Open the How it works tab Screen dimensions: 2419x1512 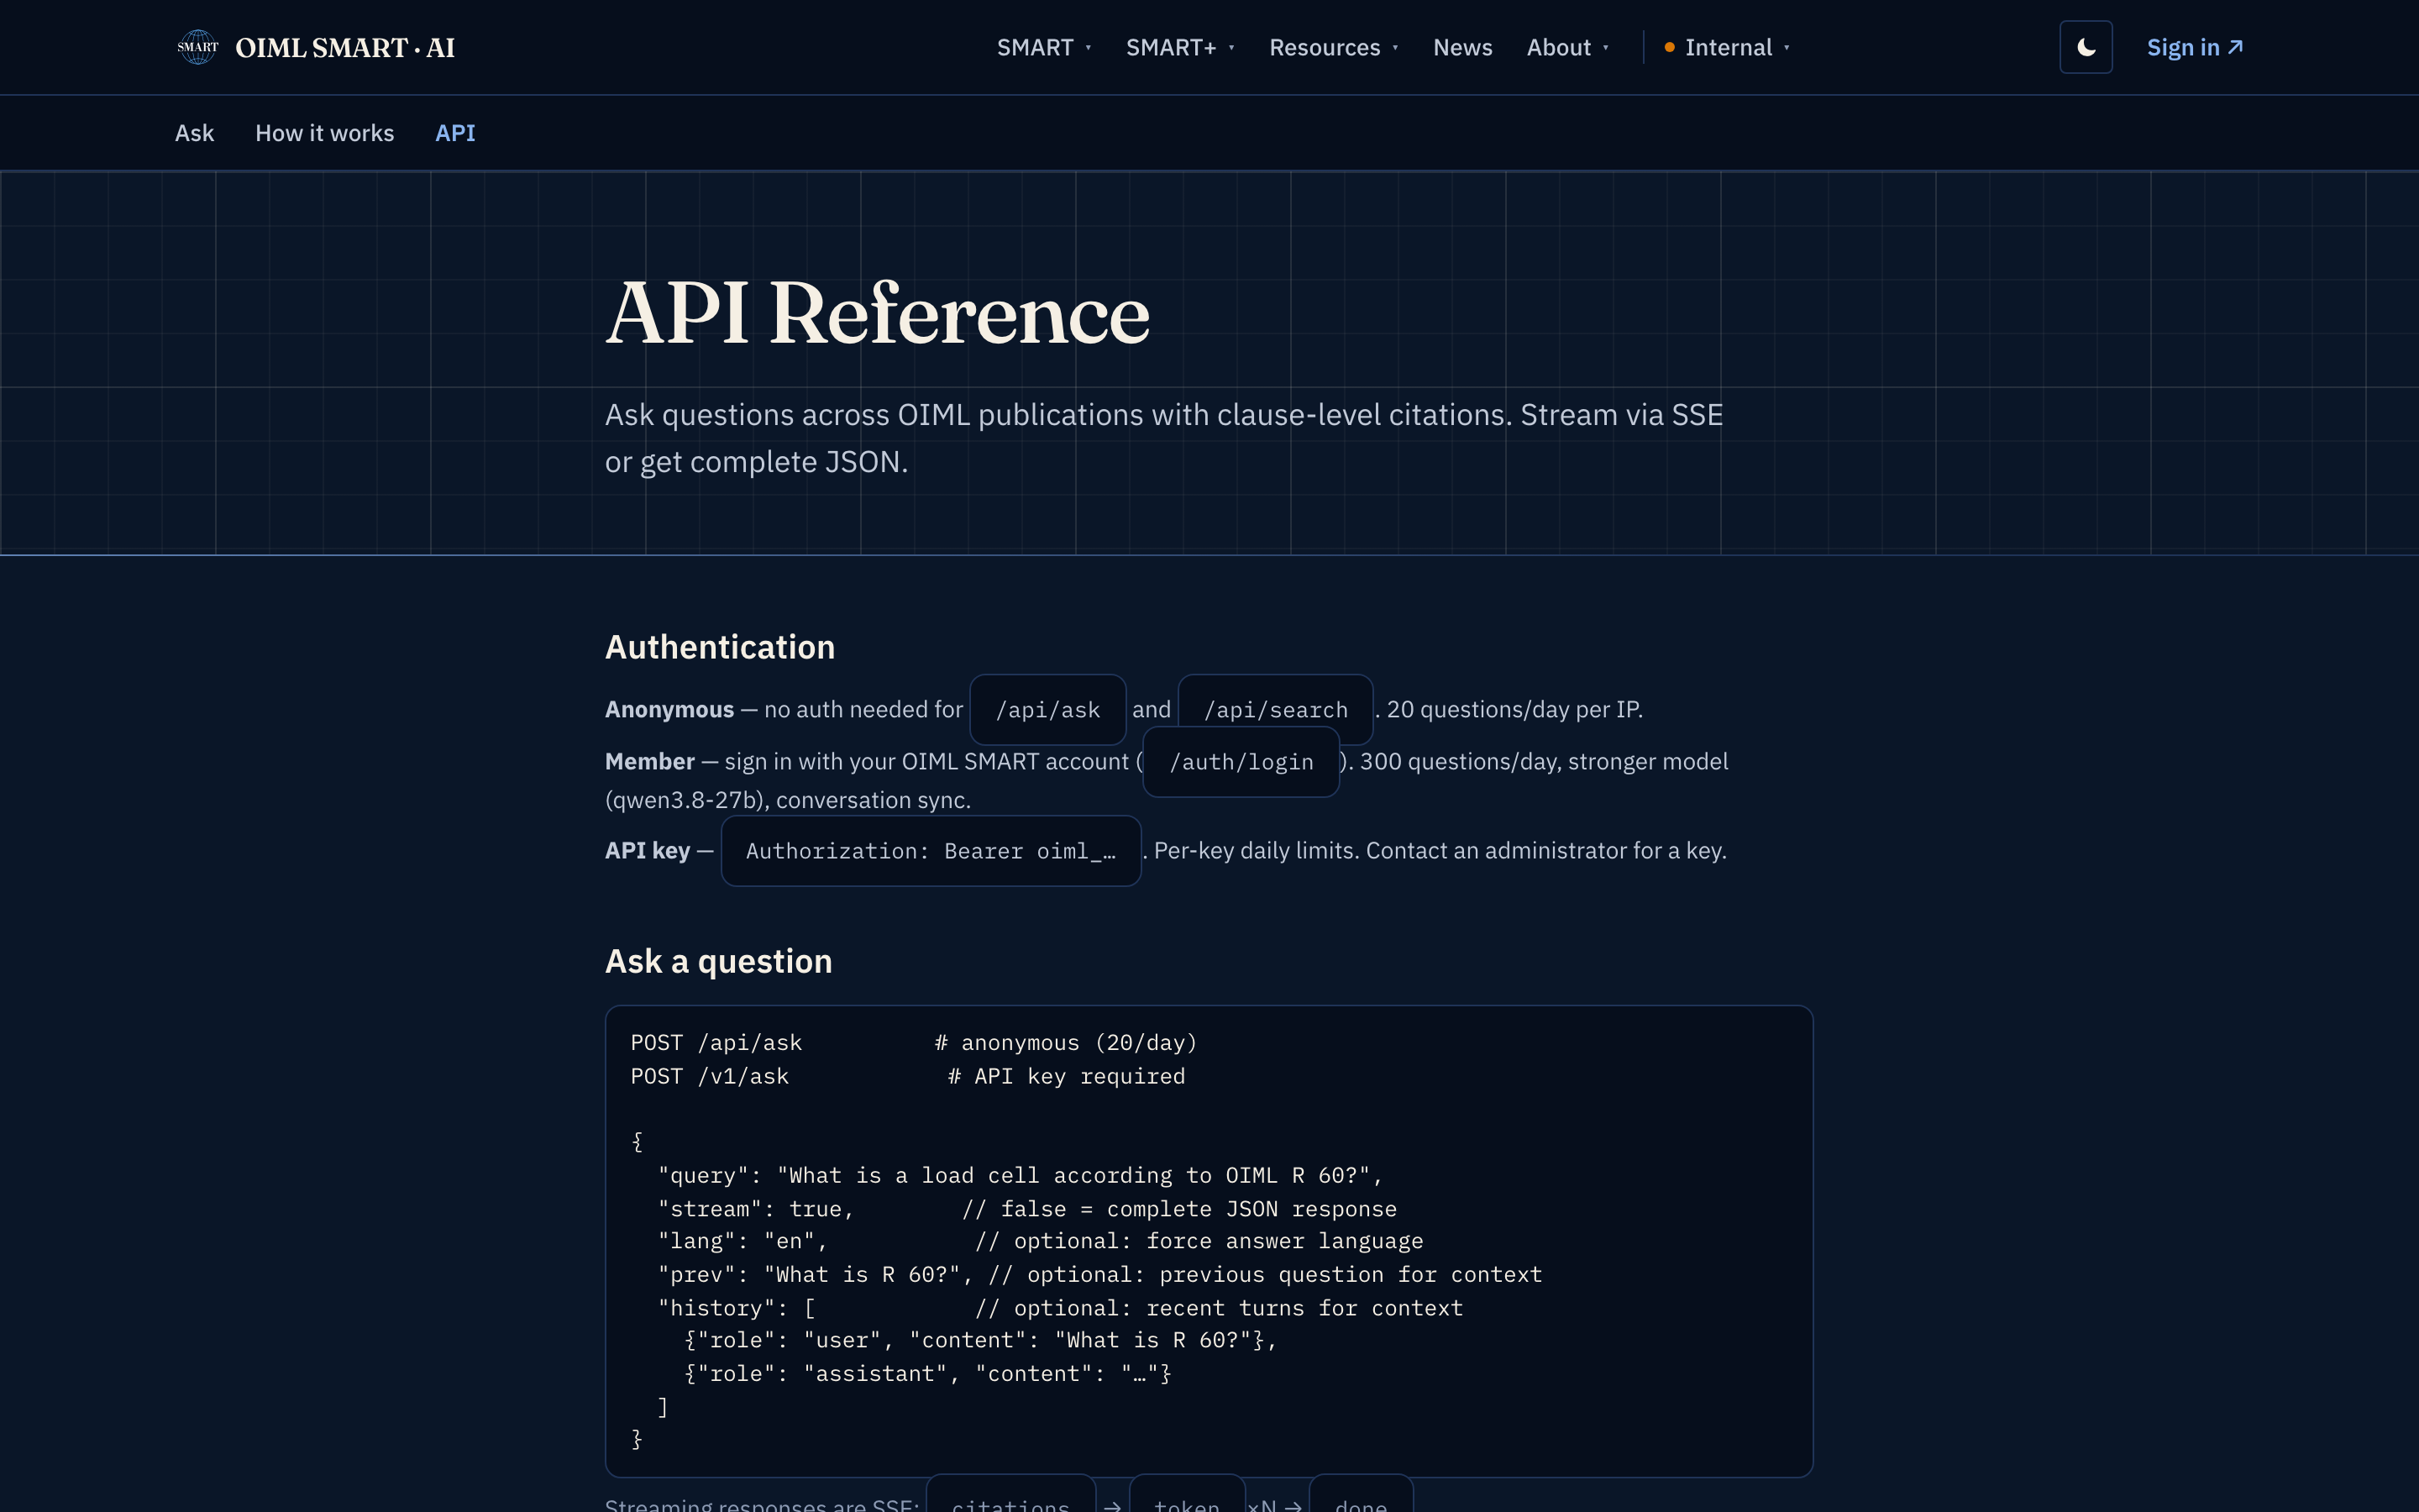pyautogui.click(x=325, y=133)
